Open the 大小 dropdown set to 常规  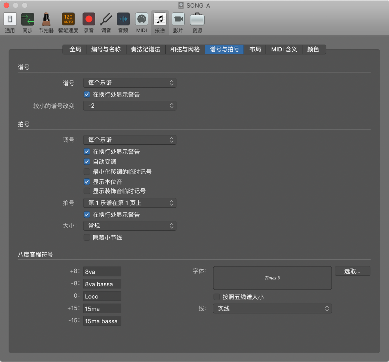click(130, 226)
